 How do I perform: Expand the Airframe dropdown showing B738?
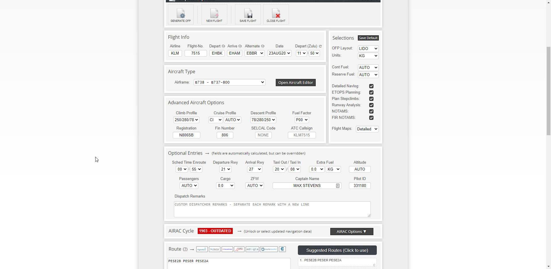229,82
